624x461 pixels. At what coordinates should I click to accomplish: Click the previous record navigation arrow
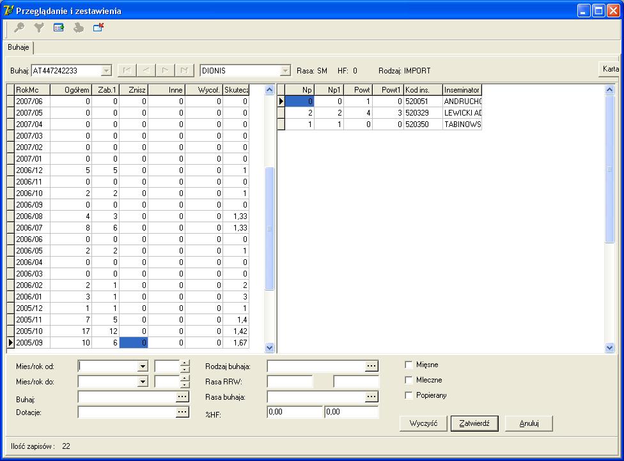coord(146,70)
